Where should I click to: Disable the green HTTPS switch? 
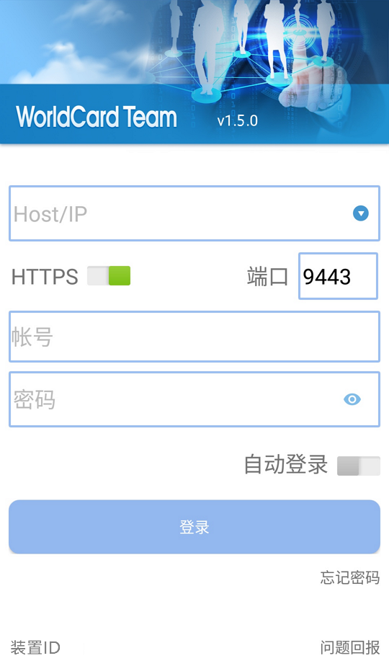coord(109,276)
